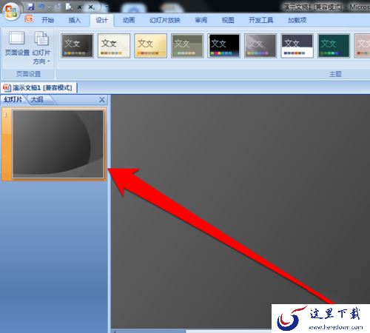Apply the dark green theme thumbnail

coord(334,46)
